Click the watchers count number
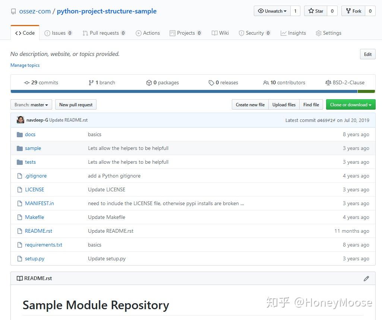Screen dimensions: 382x320 coord(295,11)
